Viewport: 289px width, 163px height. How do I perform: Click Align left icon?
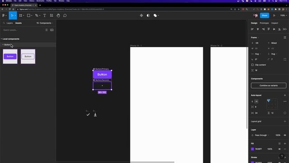coord(252,29)
